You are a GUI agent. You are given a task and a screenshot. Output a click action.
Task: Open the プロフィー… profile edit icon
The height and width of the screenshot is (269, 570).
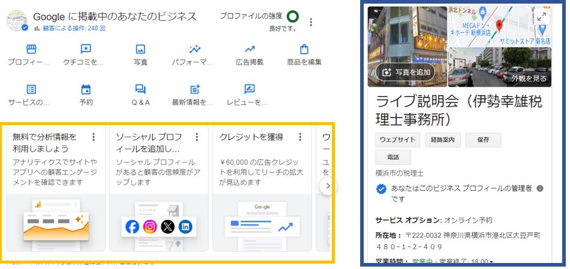(x=31, y=49)
